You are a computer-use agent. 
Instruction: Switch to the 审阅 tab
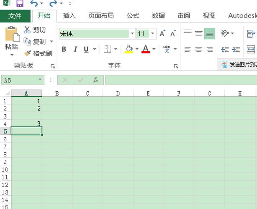click(184, 16)
